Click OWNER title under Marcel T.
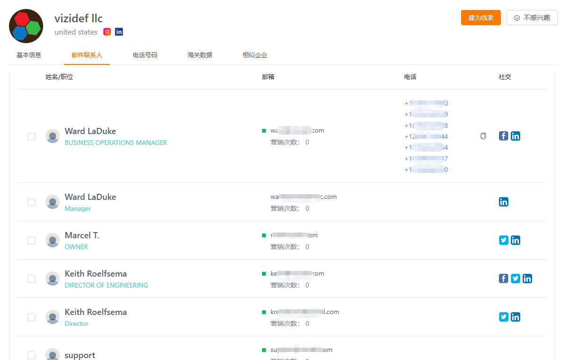This screenshot has height=360, width=561. click(76, 247)
